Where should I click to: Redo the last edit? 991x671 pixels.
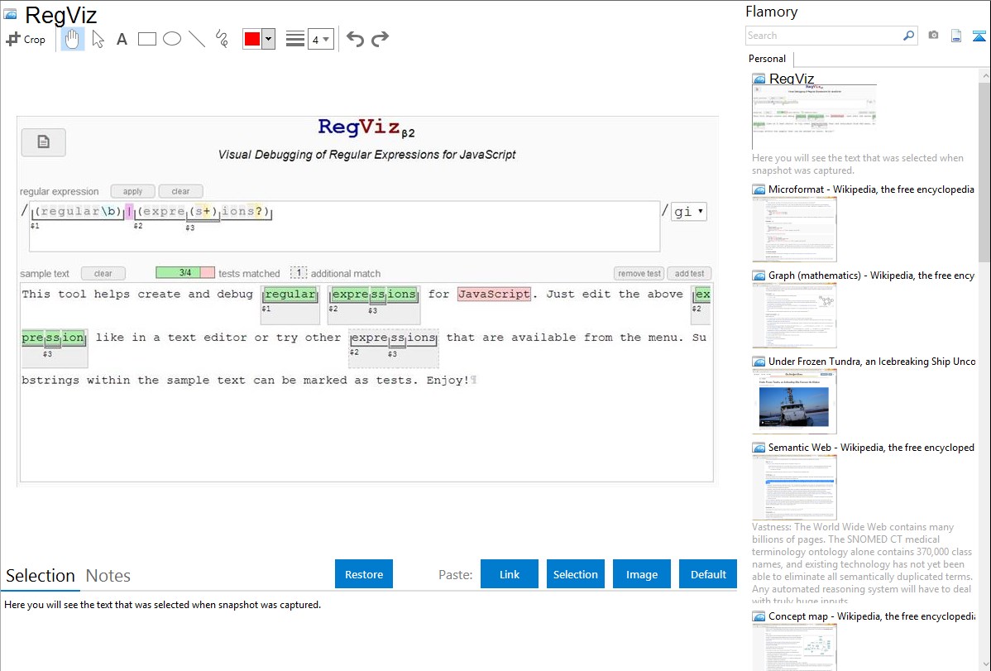(380, 39)
